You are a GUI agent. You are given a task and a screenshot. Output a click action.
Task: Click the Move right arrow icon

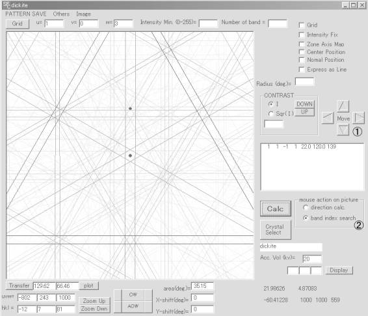[x=359, y=118]
